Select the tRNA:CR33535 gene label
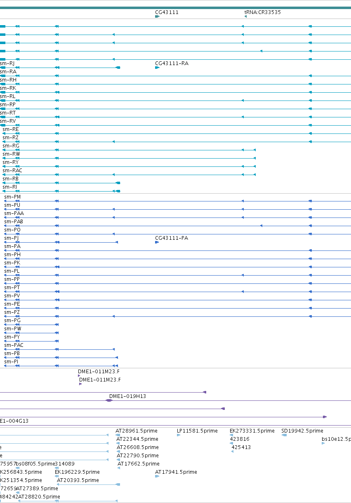 coord(263,12)
